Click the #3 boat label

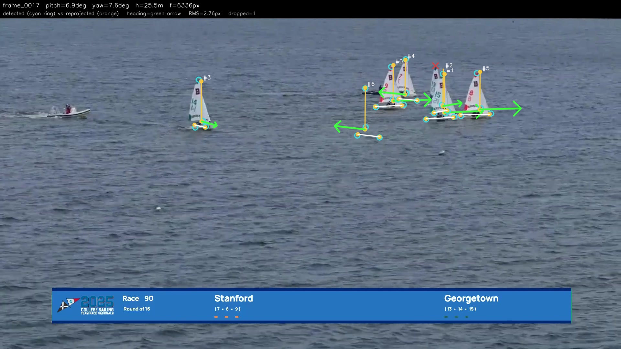(207, 78)
